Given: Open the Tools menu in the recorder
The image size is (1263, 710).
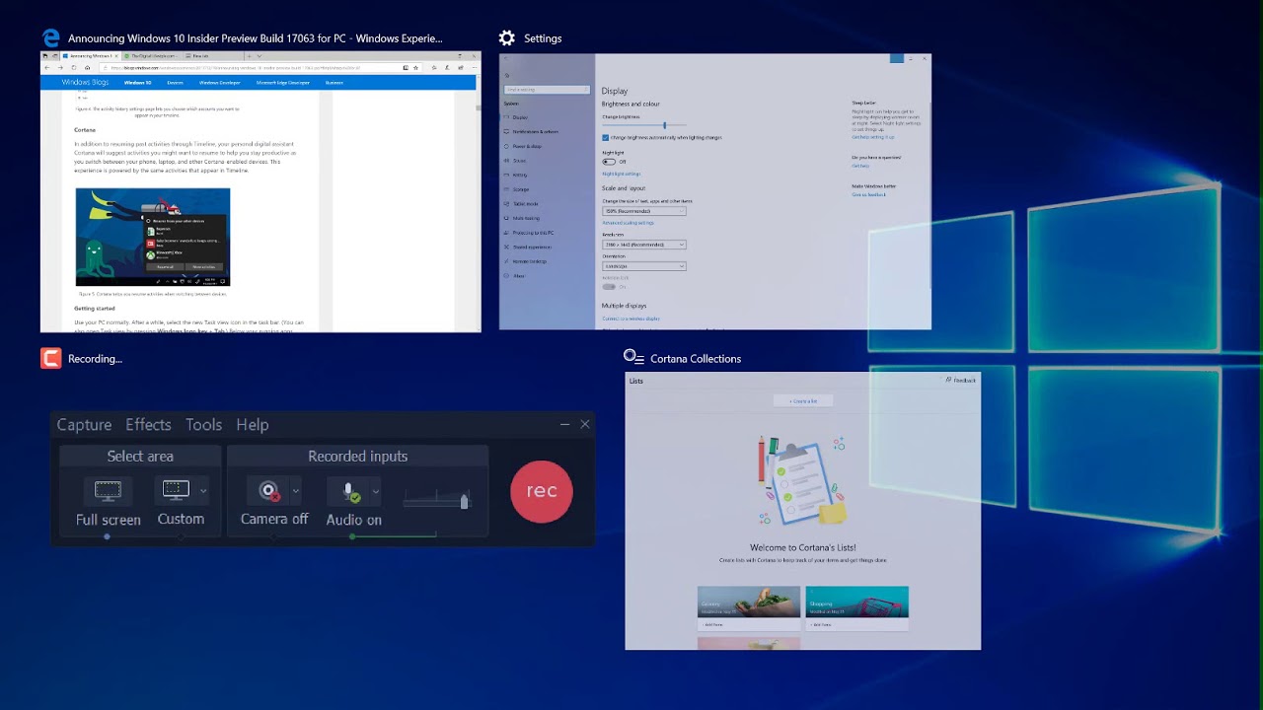Looking at the screenshot, I should (x=203, y=424).
